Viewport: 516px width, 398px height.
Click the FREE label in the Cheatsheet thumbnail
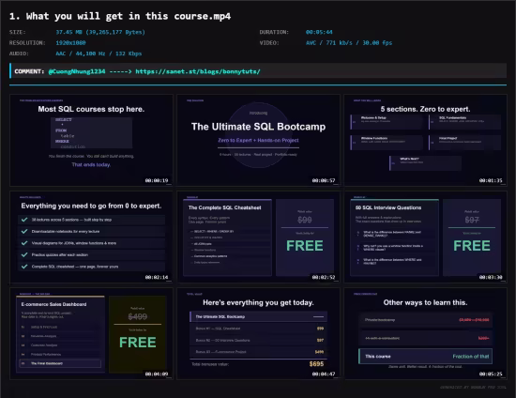tap(305, 246)
